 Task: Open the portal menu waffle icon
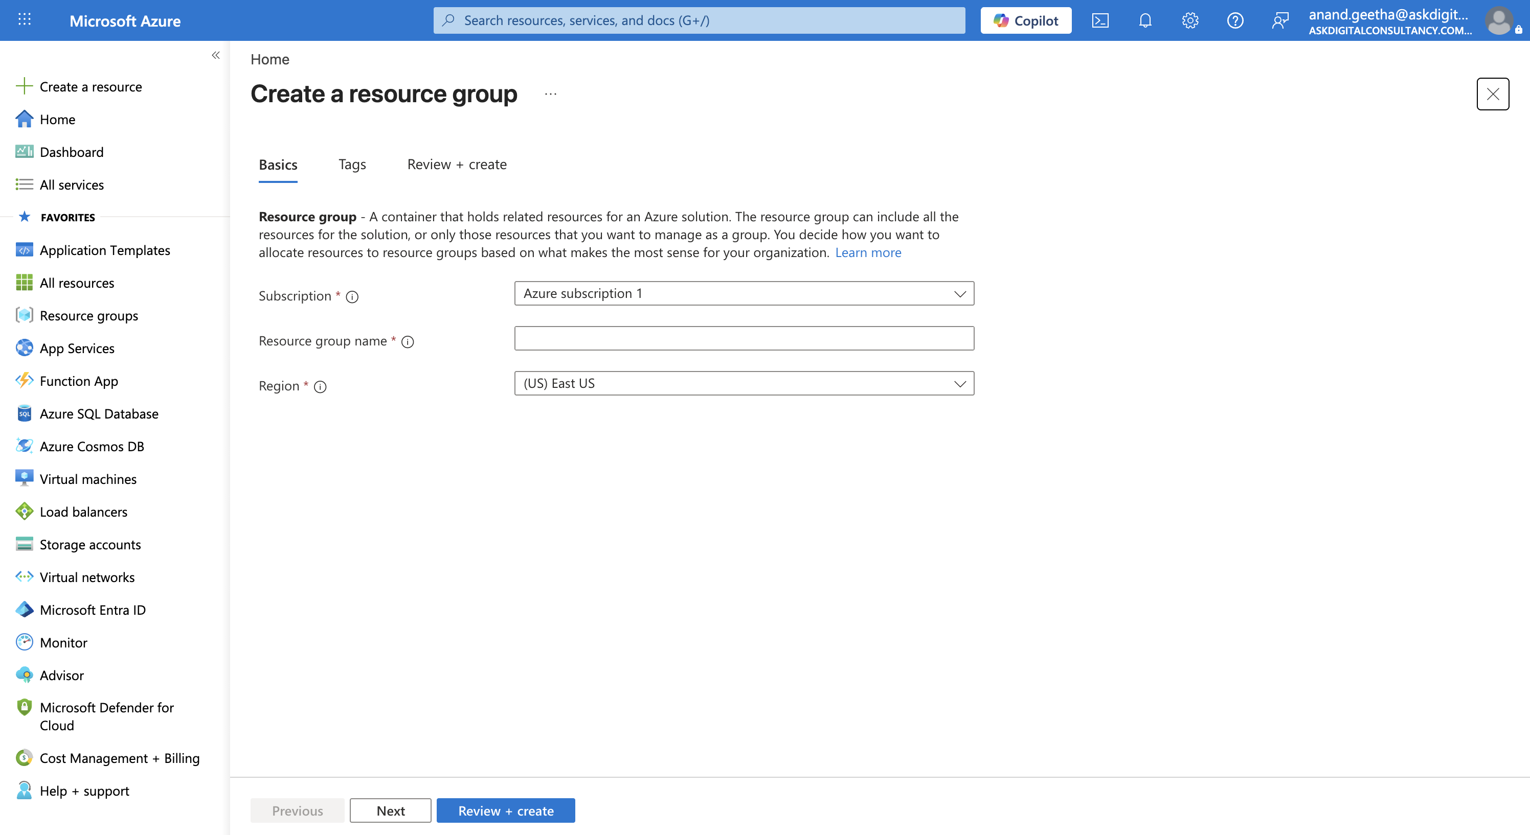(x=25, y=20)
